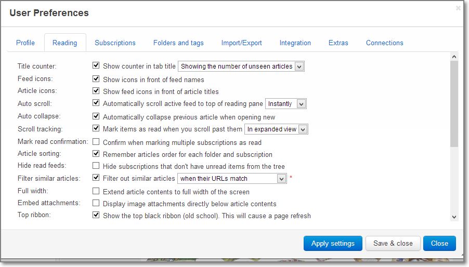Go to the Import/Export tab

(241, 43)
